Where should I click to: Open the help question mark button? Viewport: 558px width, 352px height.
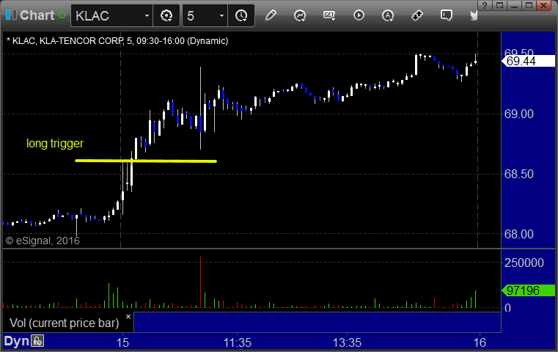(485, 5)
